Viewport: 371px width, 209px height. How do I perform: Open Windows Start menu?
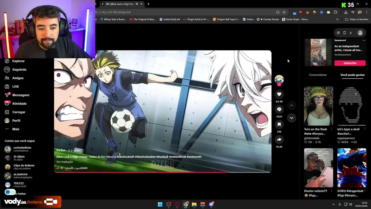[160, 204]
